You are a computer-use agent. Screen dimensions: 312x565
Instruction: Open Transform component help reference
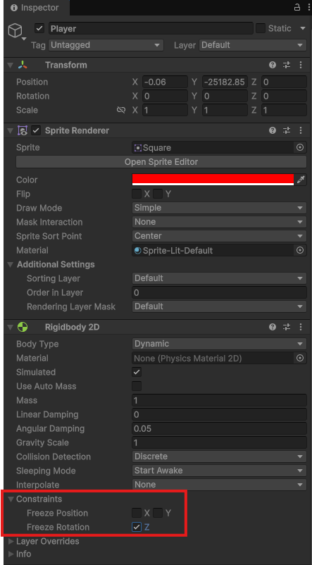(273, 65)
